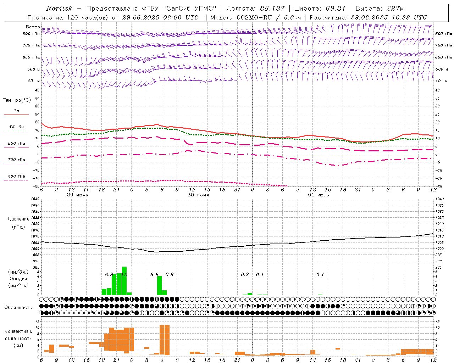Click the '0.3' precipitation total value

pyautogui.click(x=245, y=275)
